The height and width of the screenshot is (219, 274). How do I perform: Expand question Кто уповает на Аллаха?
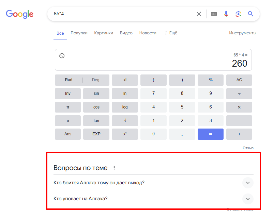[x=248, y=199]
